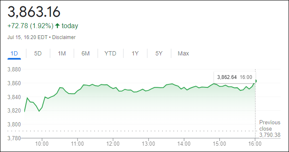Open the 1M chart range
The width and height of the screenshot is (289, 152).
[62, 54]
